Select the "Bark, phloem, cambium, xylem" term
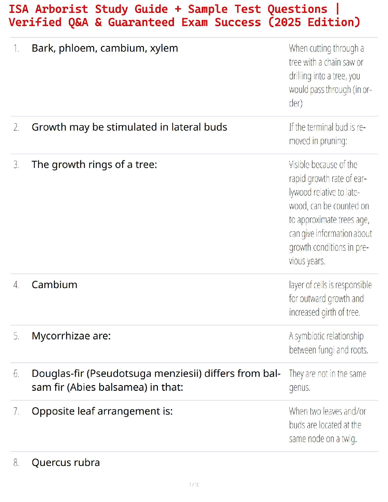This screenshot has width=388, height=502. [x=105, y=48]
